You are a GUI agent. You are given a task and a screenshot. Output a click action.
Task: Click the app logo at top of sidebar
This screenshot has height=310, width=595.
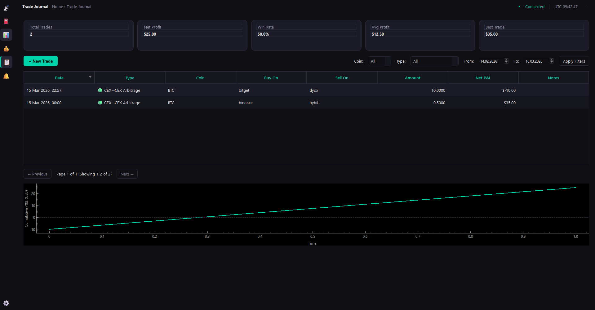pyautogui.click(x=6, y=7)
